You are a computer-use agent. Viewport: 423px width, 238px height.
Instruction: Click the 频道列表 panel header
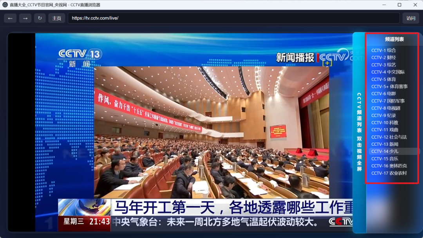tap(394, 40)
